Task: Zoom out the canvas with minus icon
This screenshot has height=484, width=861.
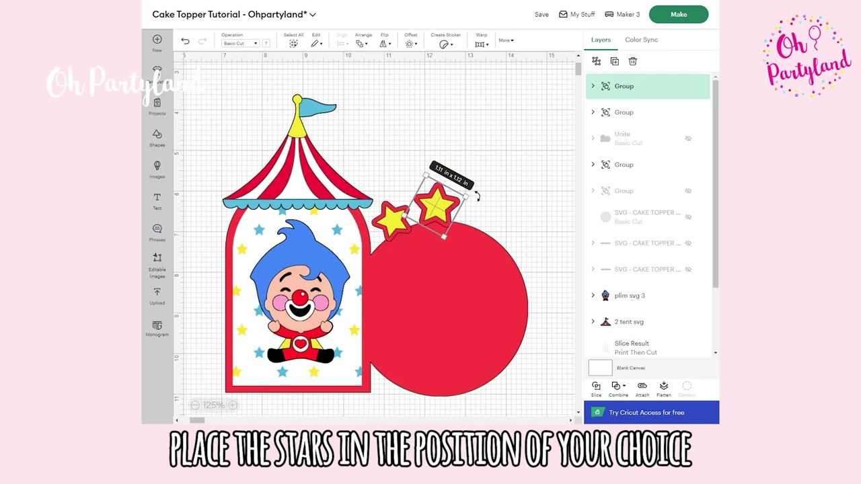Action: click(x=195, y=405)
